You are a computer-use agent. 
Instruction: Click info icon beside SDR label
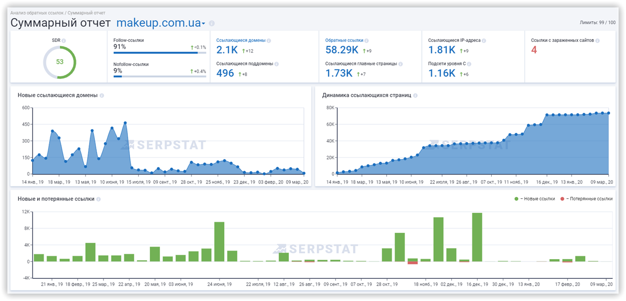pyautogui.click(x=64, y=41)
